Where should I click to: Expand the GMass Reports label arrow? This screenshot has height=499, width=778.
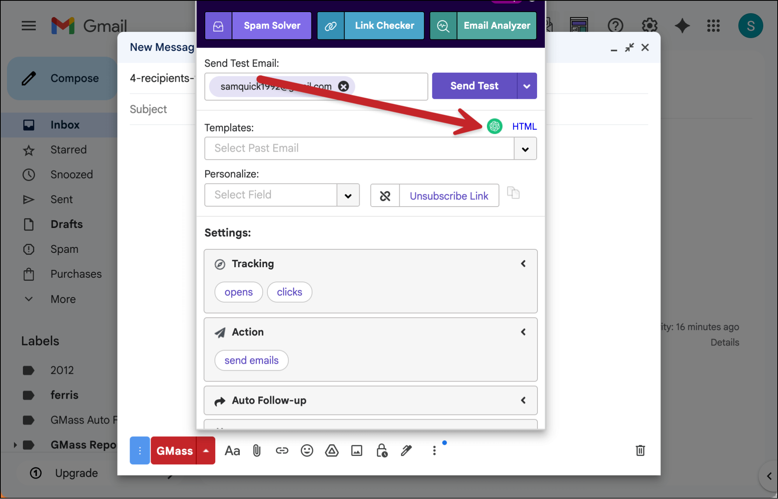click(15, 445)
